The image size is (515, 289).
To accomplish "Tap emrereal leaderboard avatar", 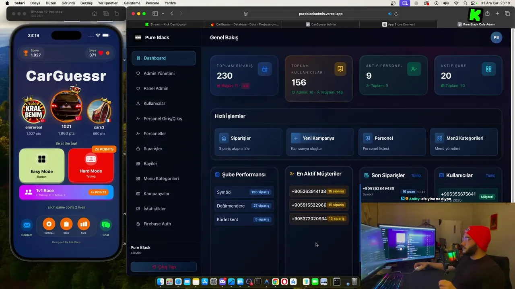I will pos(34,111).
